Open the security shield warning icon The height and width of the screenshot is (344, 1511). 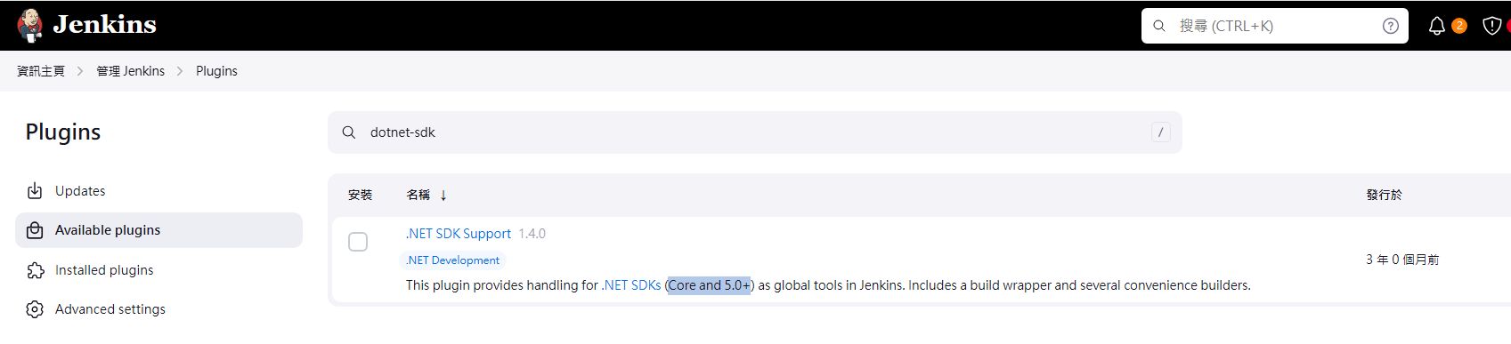pyautogui.click(x=1491, y=26)
